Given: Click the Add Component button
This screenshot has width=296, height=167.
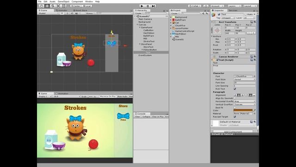Looking at the screenshot, I should pyautogui.click(x=233, y=131).
